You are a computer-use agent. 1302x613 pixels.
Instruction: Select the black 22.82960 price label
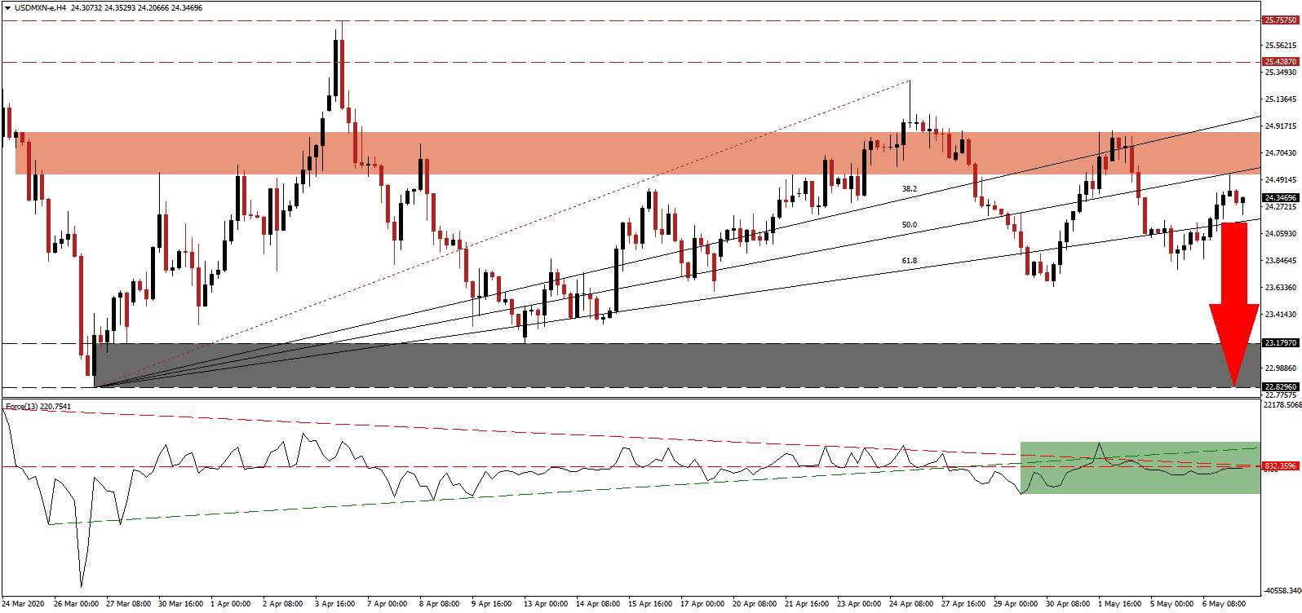coord(1280,387)
